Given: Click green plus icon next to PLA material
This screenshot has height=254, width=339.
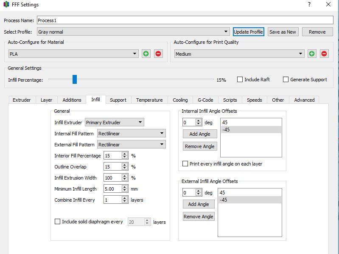Looking at the screenshot, I should click(x=146, y=54).
